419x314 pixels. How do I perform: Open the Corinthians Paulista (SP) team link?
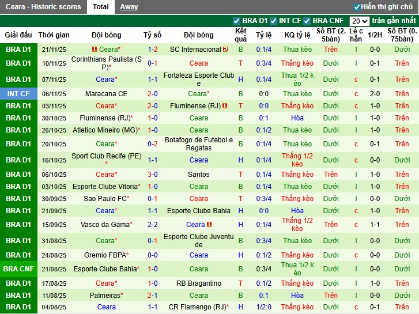click(105, 63)
